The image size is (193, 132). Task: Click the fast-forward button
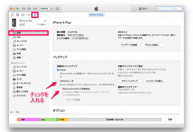pyautogui.click(x=35, y=9)
